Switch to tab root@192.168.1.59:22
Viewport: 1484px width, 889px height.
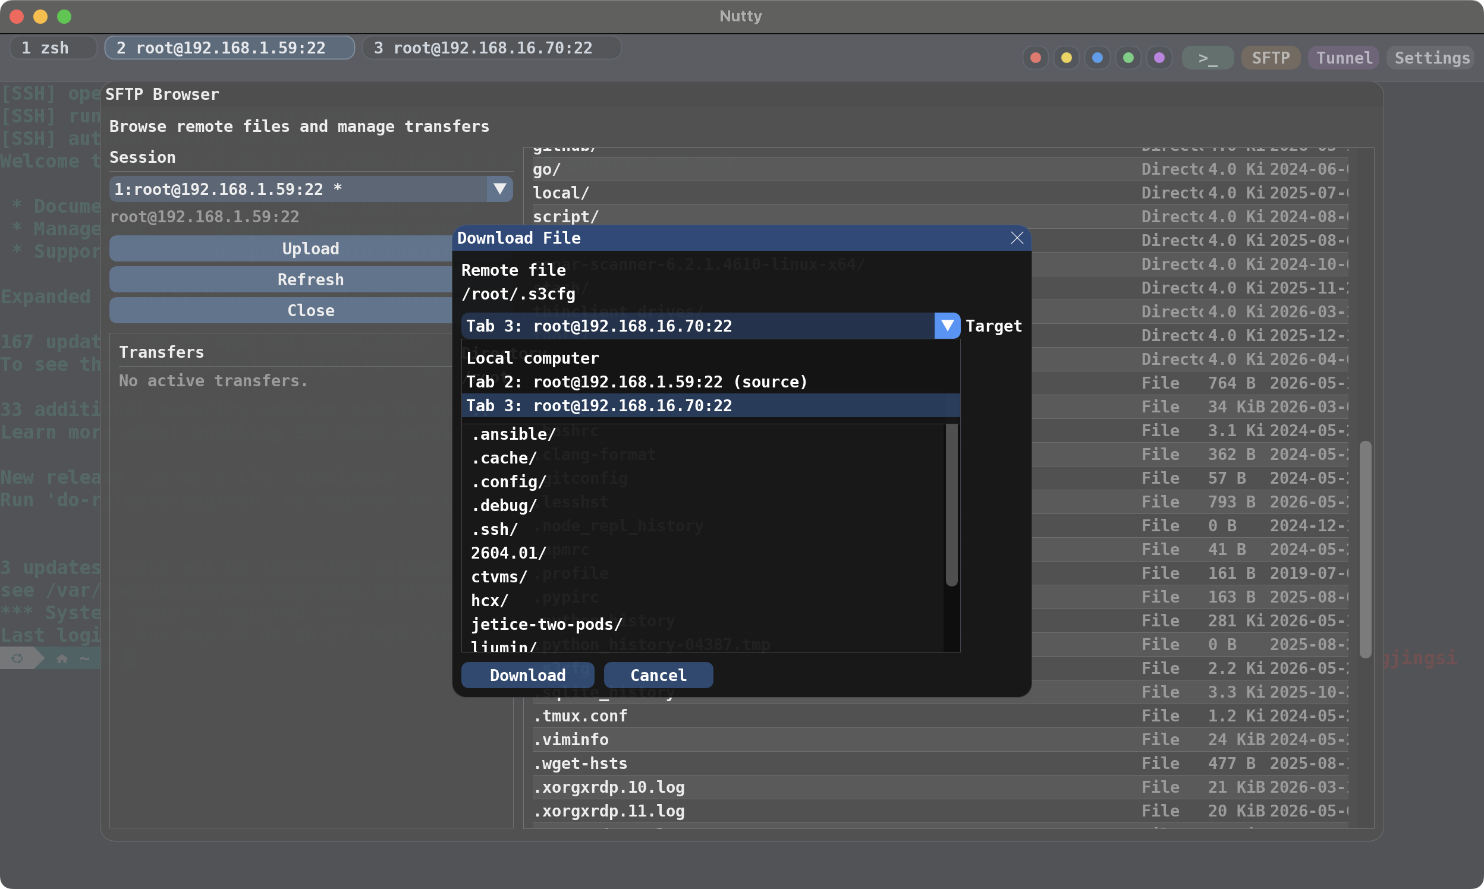pyautogui.click(x=229, y=48)
